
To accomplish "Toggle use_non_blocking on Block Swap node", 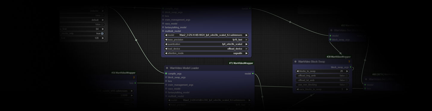I will coord(323,85).
